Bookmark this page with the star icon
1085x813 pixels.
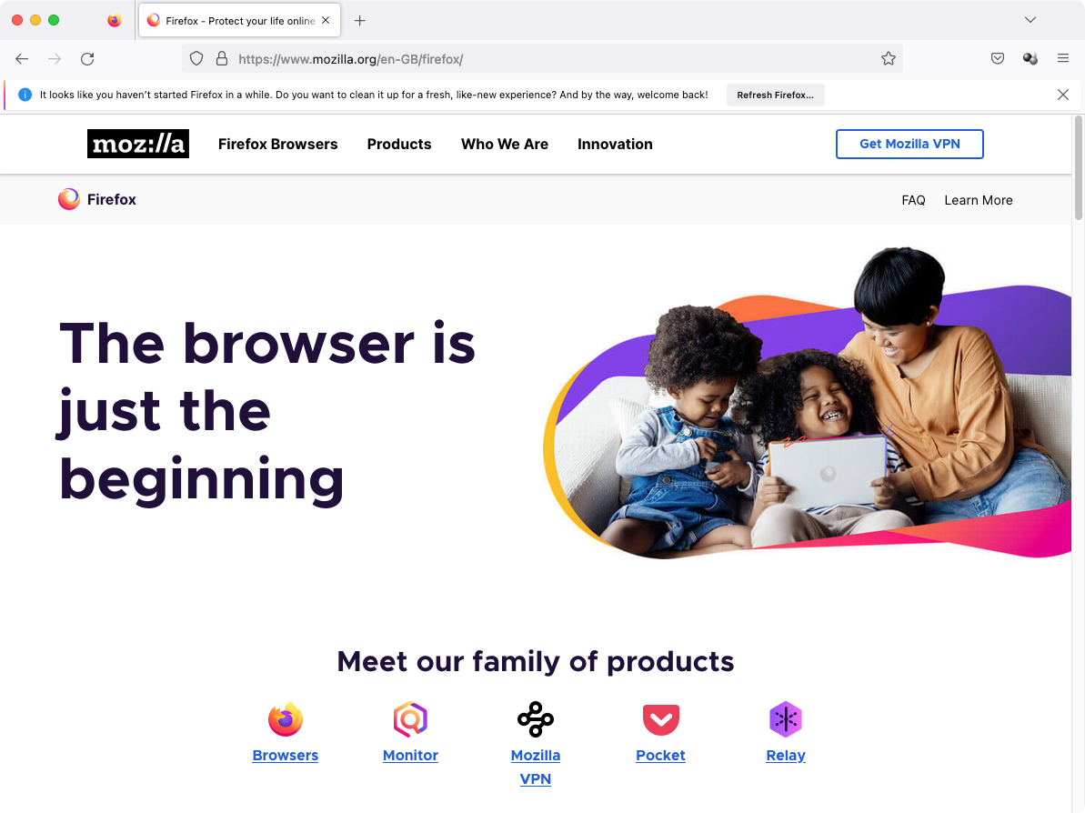click(x=889, y=59)
